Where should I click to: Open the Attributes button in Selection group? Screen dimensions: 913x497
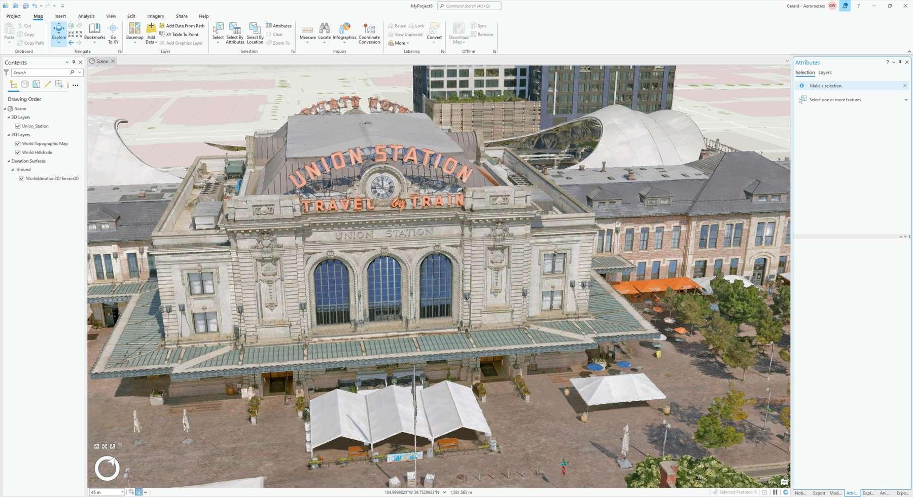(279, 26)
